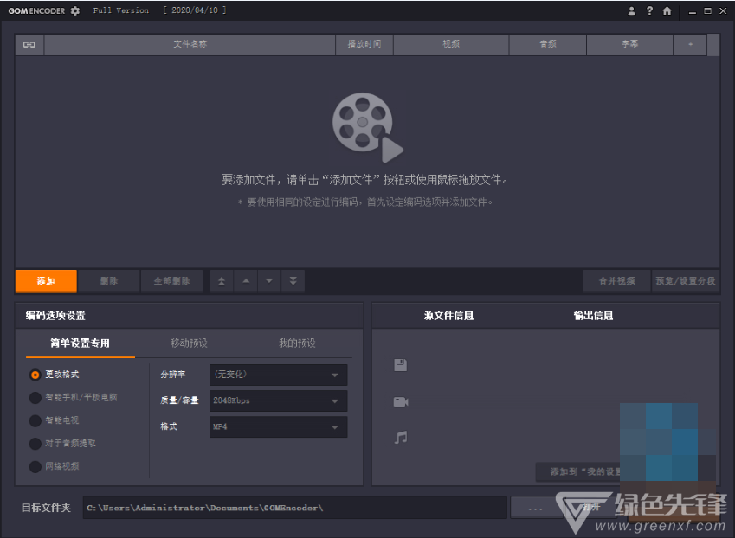Select the 智能手机/平板电脑 radio option
The image size is (735, 538).
tap(35, 398)
